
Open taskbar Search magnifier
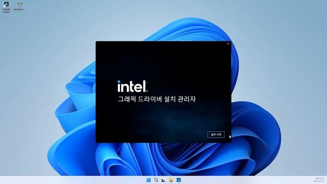coord(156,180)
